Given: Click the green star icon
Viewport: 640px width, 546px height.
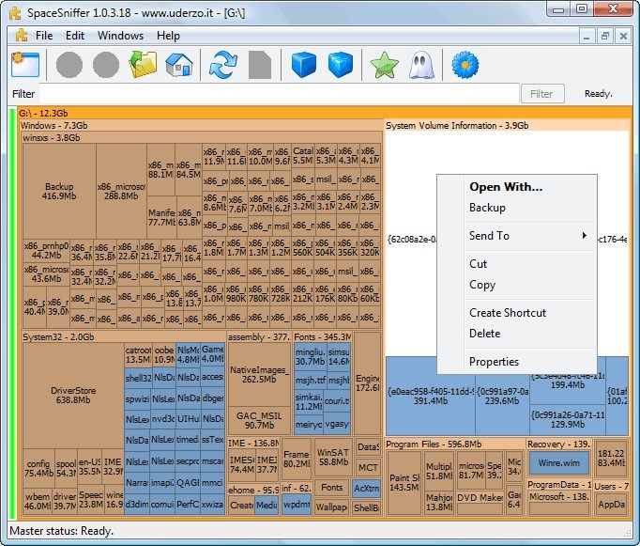Looking at the screenshot, I should tap(384, 65).
